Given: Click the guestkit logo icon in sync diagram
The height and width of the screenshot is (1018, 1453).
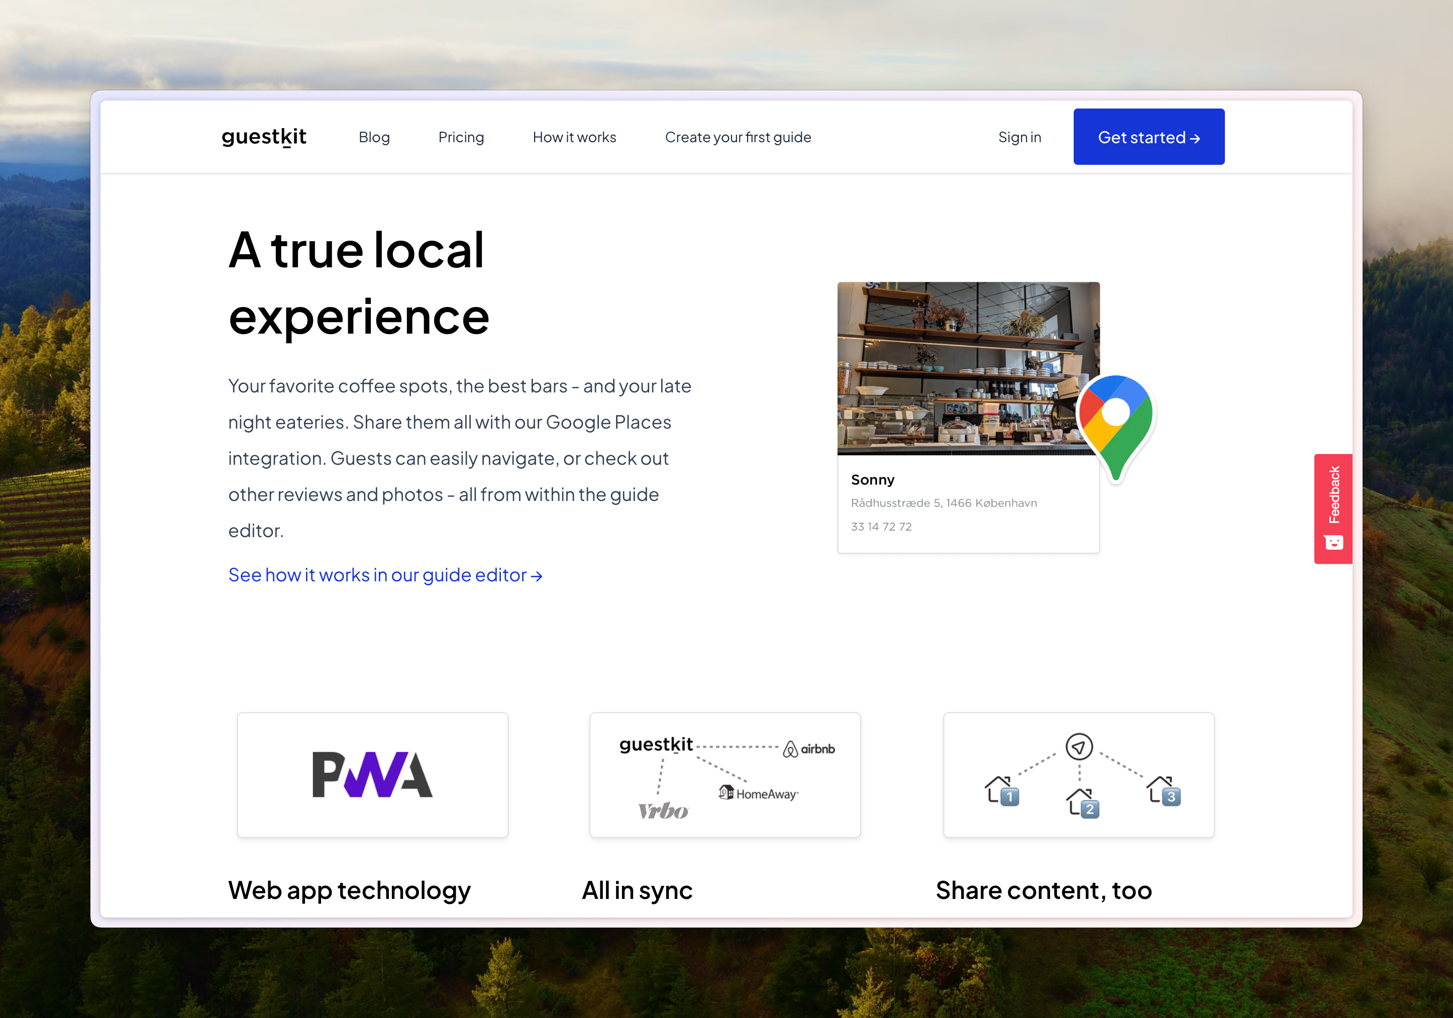Looking at the screenshot, I should pos(656,745).
